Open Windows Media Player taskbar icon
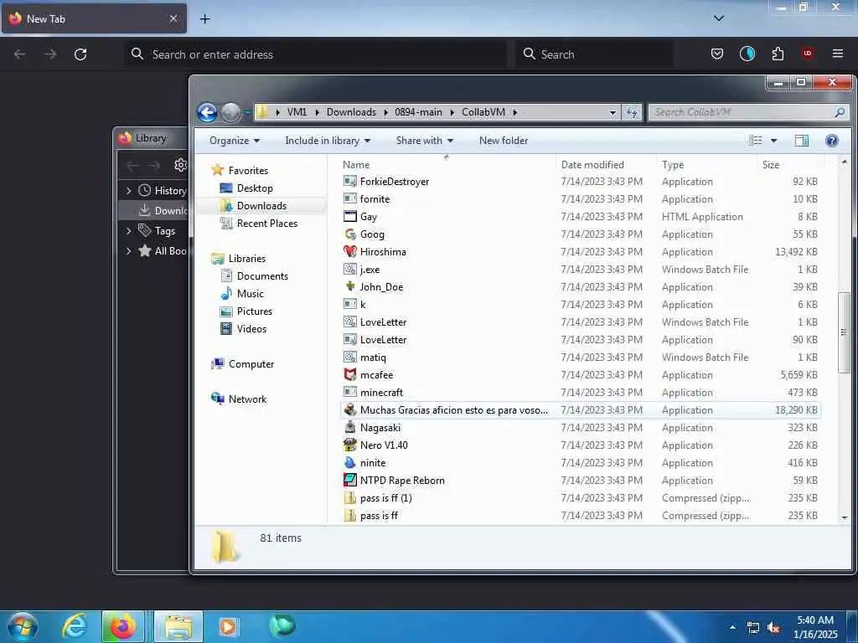This screenshot has height=643, width=858. coord(228,626)
